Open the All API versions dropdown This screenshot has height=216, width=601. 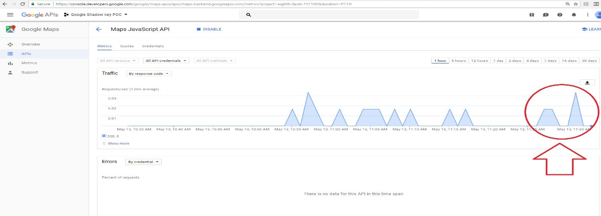[x=118, y=61]
